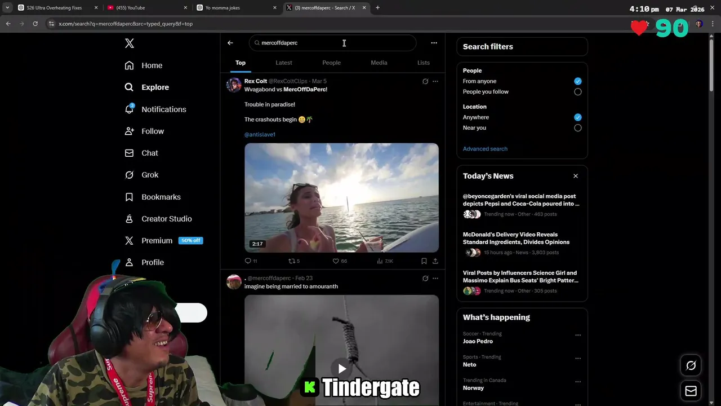Go to Home in sidebar
This screenshot has height=406, width=721.
(144, 65)
